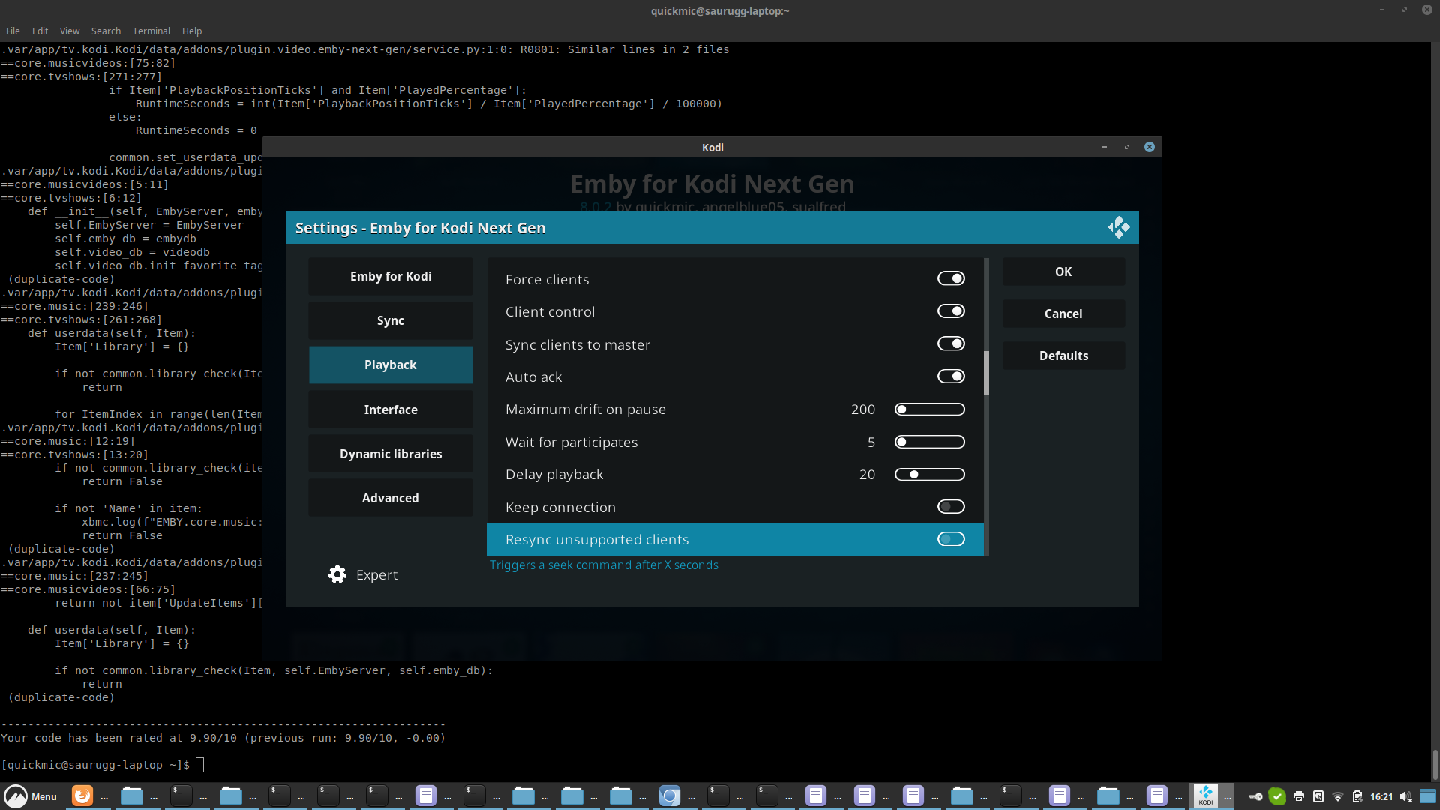Enable the Keep connection toggle

[x=950, y=506]
